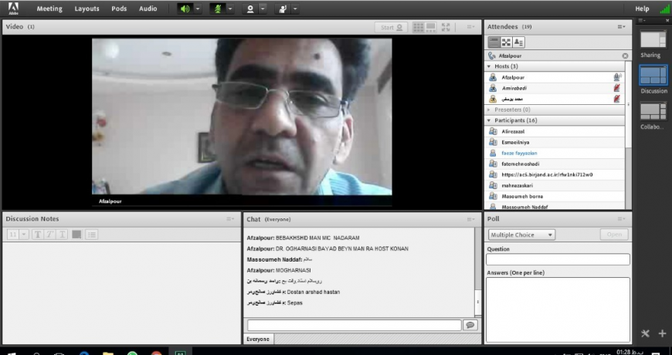Open the webcam options dropdown arrow
This screenshot has width=672, height=355.
click(263, 8)
